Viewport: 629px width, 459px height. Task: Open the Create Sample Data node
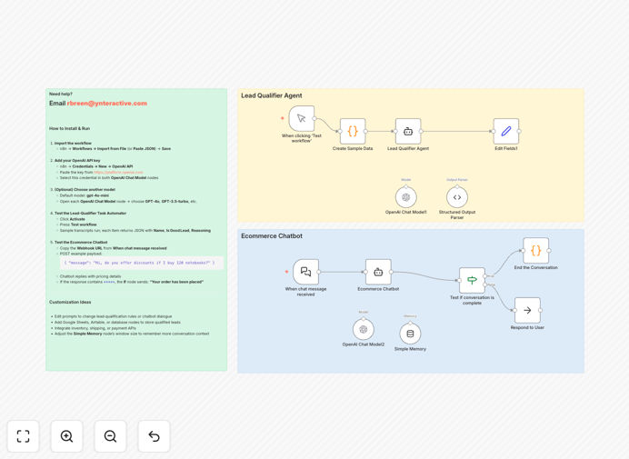353,131
